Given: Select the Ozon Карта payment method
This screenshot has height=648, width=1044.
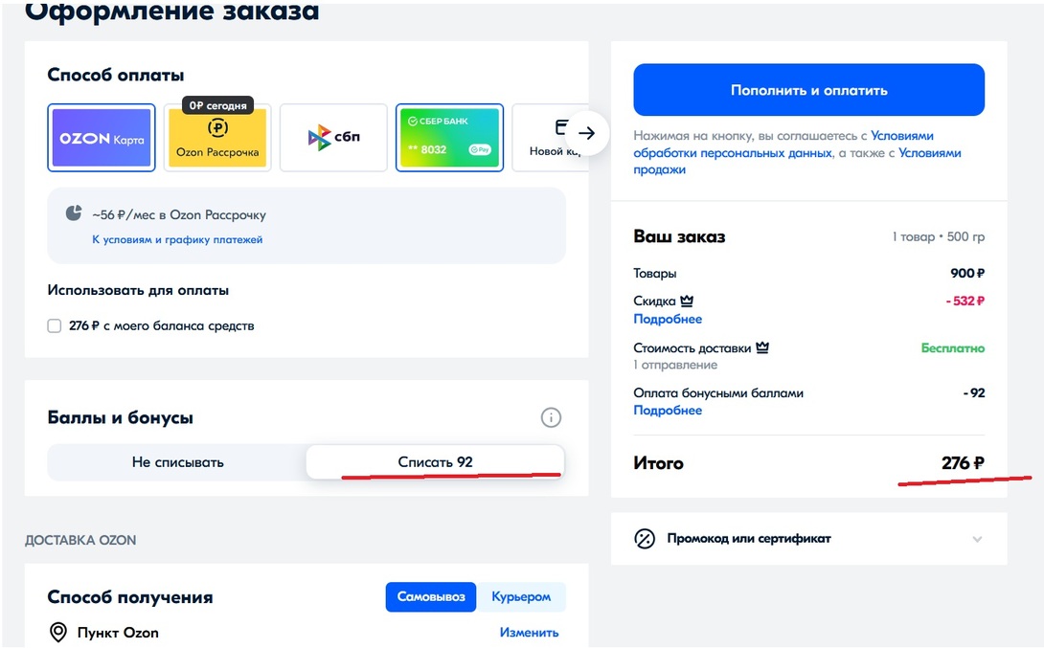Looking at the screenshot, I should pos(102,138).
